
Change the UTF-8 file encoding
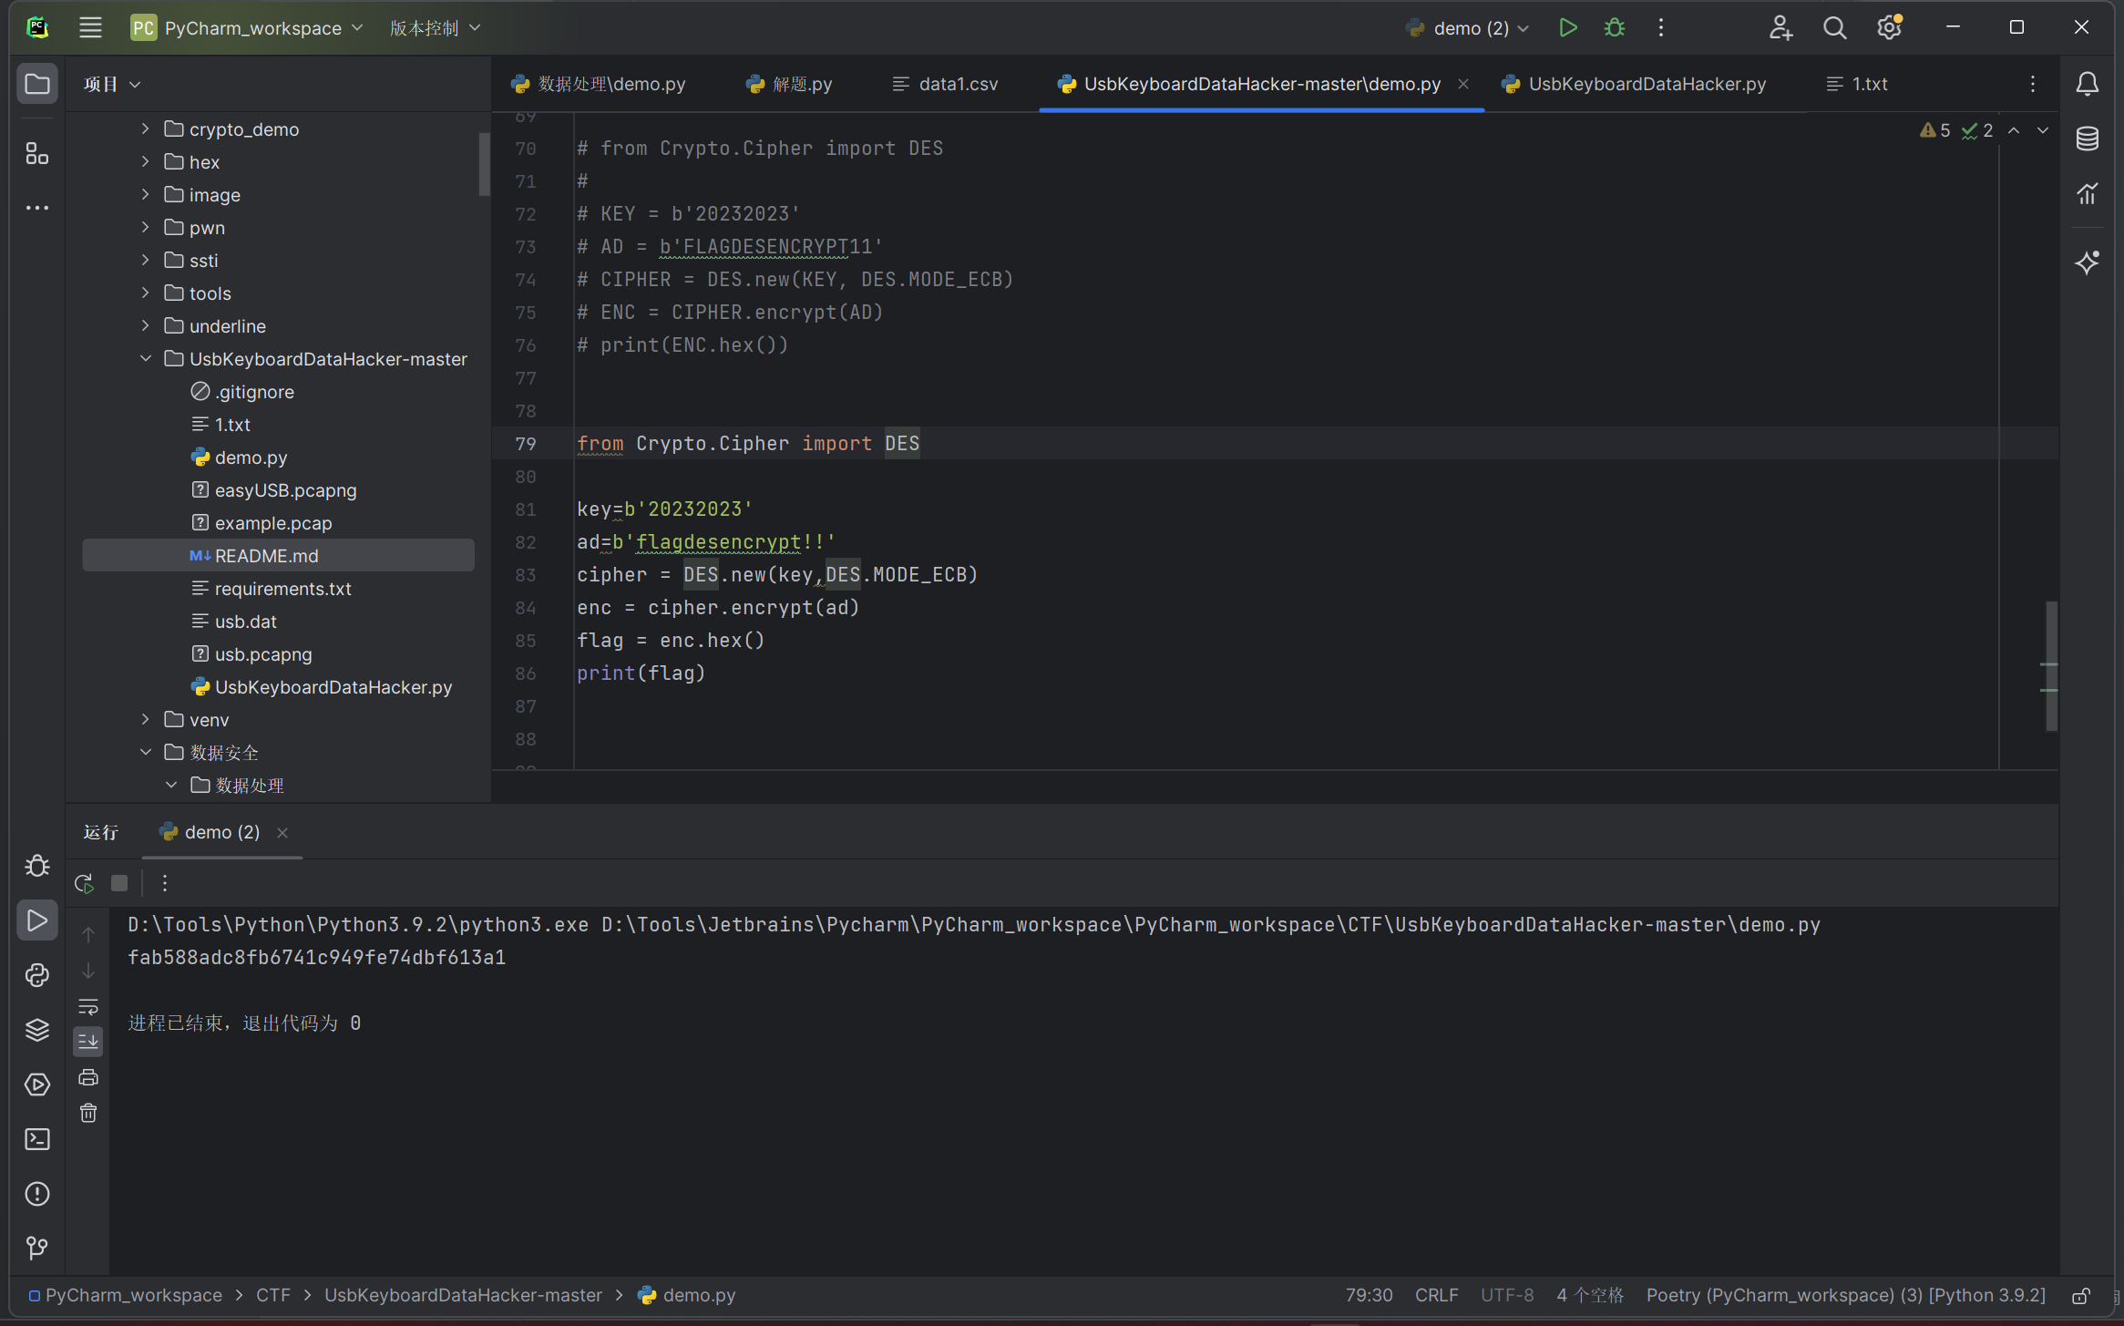(x=1507, y=1295)
